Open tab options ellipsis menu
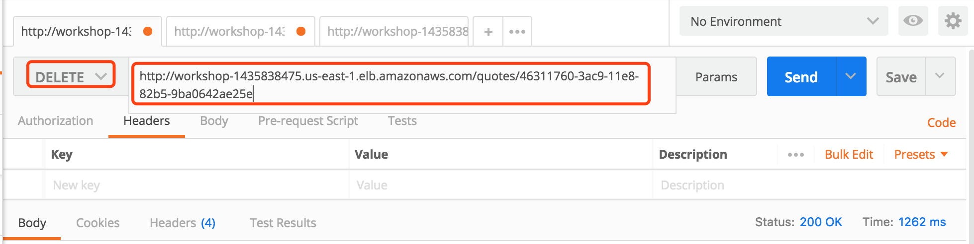Viewport: 974px width, 244px height. pos(517,32)
